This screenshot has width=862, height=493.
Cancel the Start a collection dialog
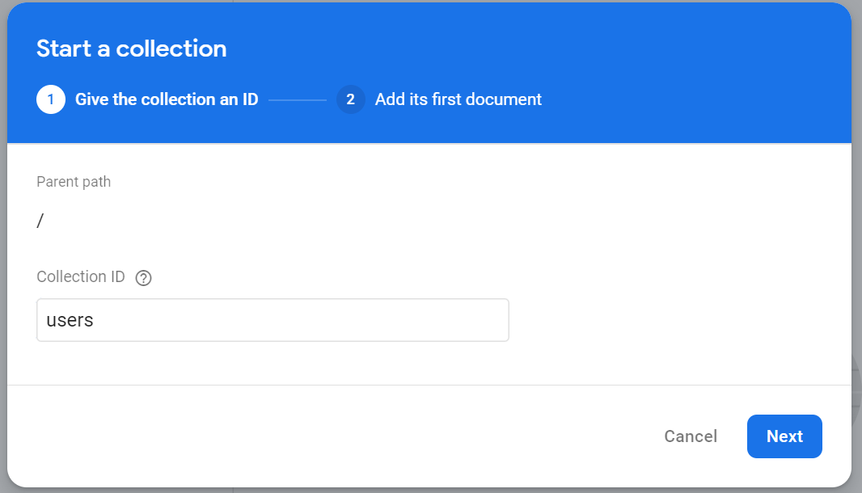(691, 436)
